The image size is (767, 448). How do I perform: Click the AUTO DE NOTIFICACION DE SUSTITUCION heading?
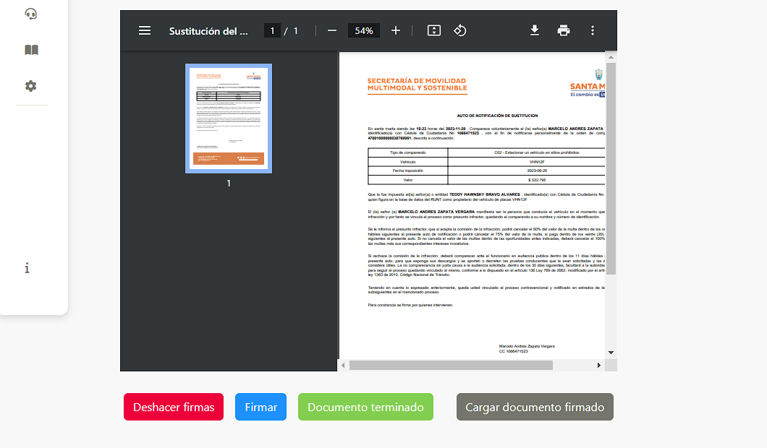point(497,116)
